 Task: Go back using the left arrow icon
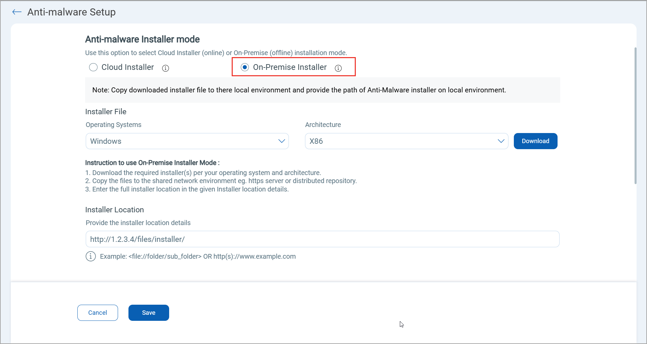pos(17,12)
